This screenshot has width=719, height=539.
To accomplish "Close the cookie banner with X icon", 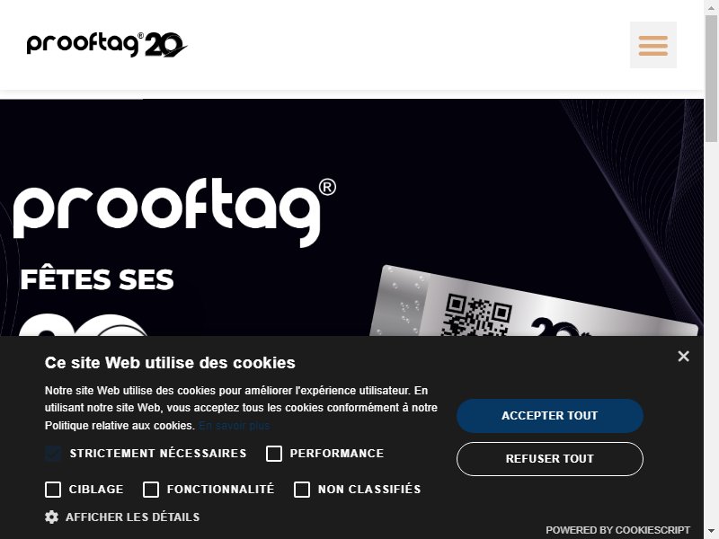I will point(683,356).
